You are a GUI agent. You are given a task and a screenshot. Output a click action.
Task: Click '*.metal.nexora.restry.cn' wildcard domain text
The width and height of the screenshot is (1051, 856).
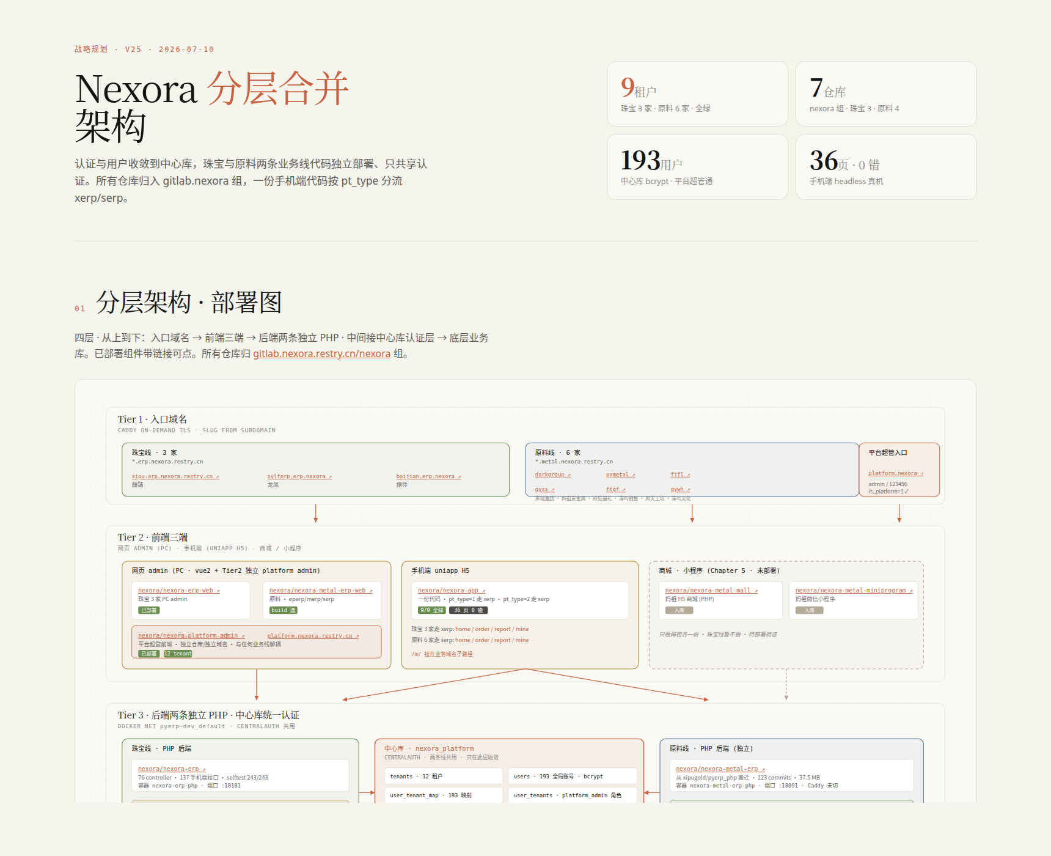click(574, 462)
